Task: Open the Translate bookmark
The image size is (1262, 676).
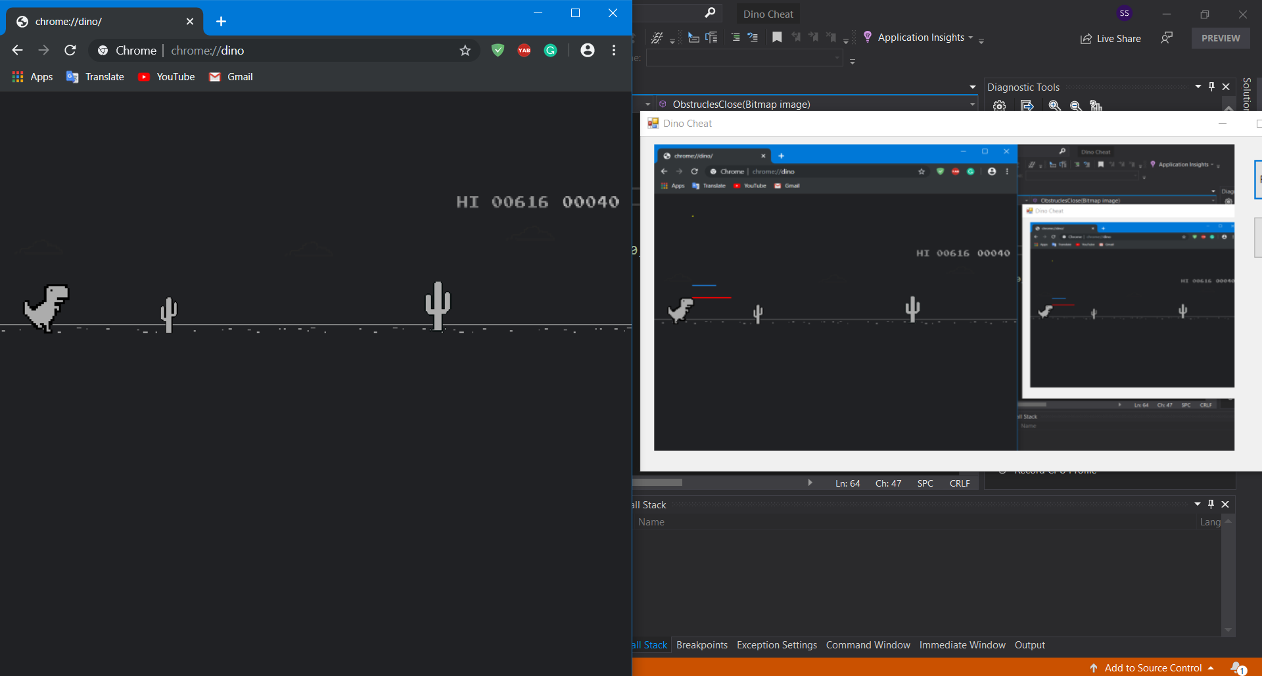Action: coord(95,77)
